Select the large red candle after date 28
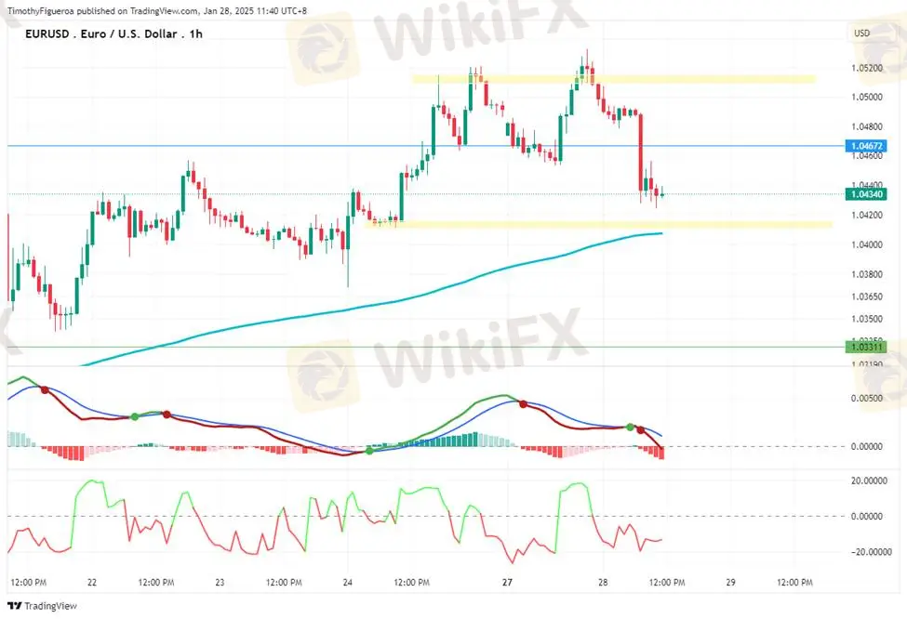This screenshot has height=619, width=907. point(641,152)
